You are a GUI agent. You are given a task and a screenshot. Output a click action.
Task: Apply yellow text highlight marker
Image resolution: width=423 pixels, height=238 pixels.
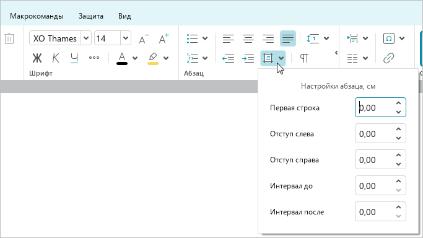click(153, 58)
